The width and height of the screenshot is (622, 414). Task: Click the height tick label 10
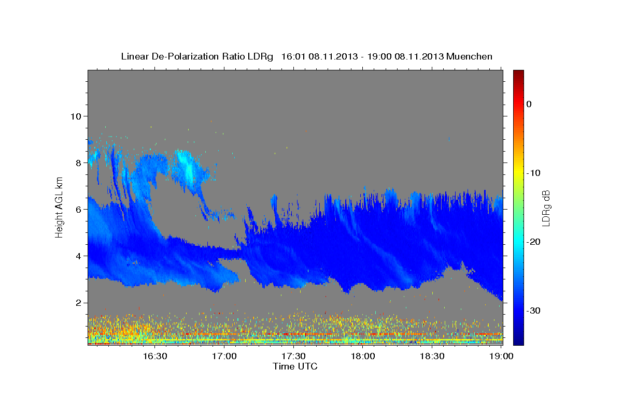point(76,116)
